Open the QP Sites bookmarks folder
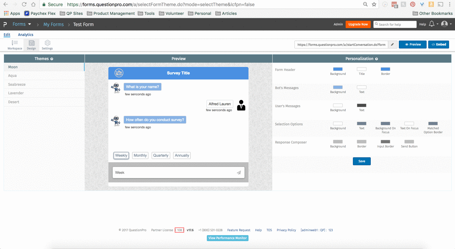 (71, 14)
